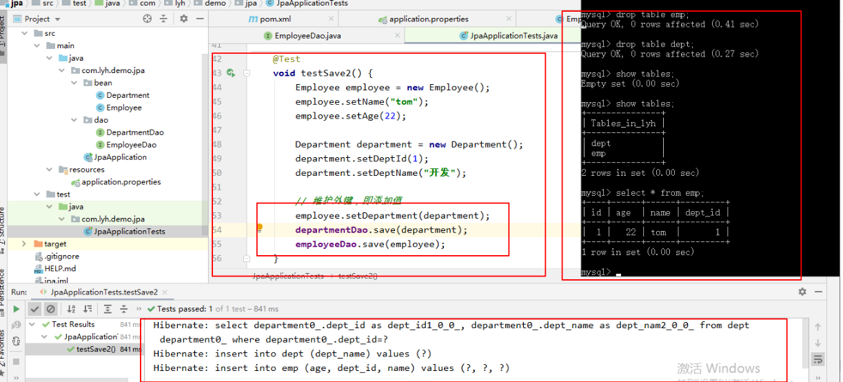Toggle show ignored tests icon
This screenshot has height=382, width=843.
click(50, 309)
